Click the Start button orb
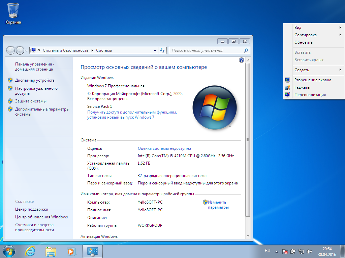This screenshot has width=345, height=258. coord(9,251)
